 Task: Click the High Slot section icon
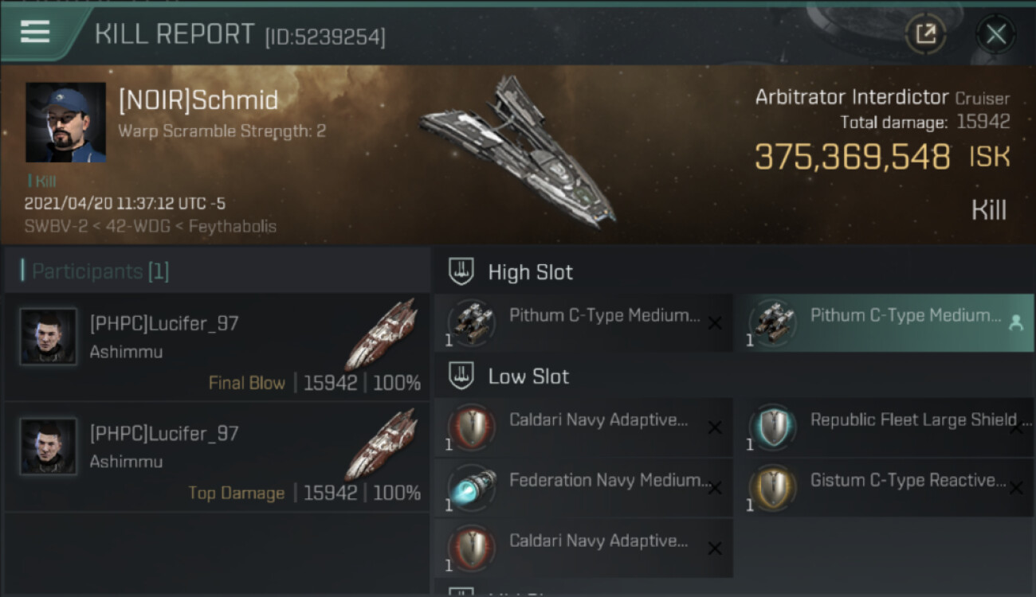pos(461,272)
